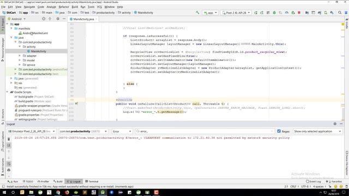
Task: Click the Debug app bug icon
Action: click(x=274, y=13)
